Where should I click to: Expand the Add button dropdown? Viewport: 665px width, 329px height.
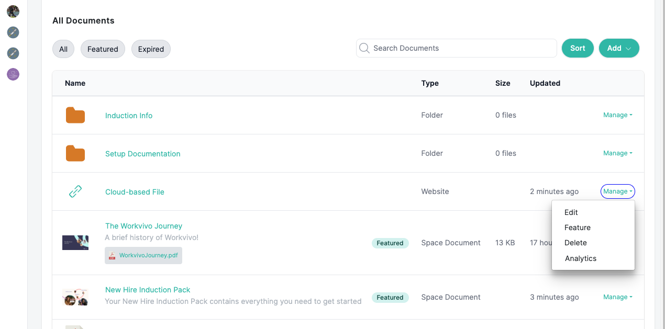click(x=619, y=48)
